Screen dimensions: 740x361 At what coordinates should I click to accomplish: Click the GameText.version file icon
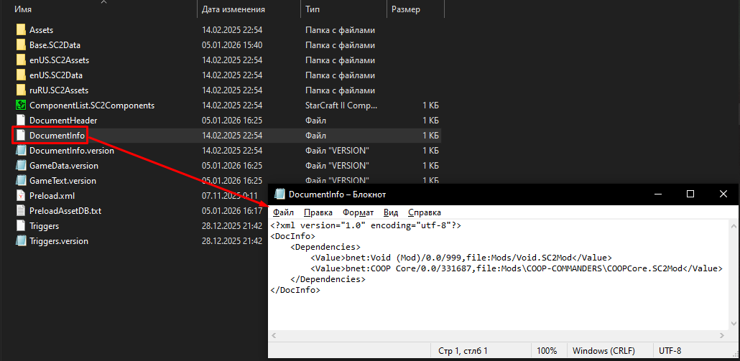[20, 181]
